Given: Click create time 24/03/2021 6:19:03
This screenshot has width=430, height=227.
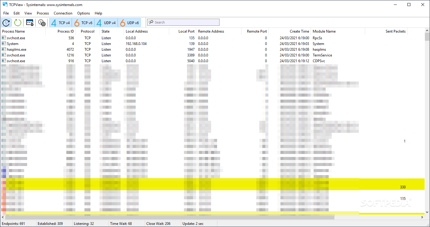Looking at the screenshot, I should [294, 44].
